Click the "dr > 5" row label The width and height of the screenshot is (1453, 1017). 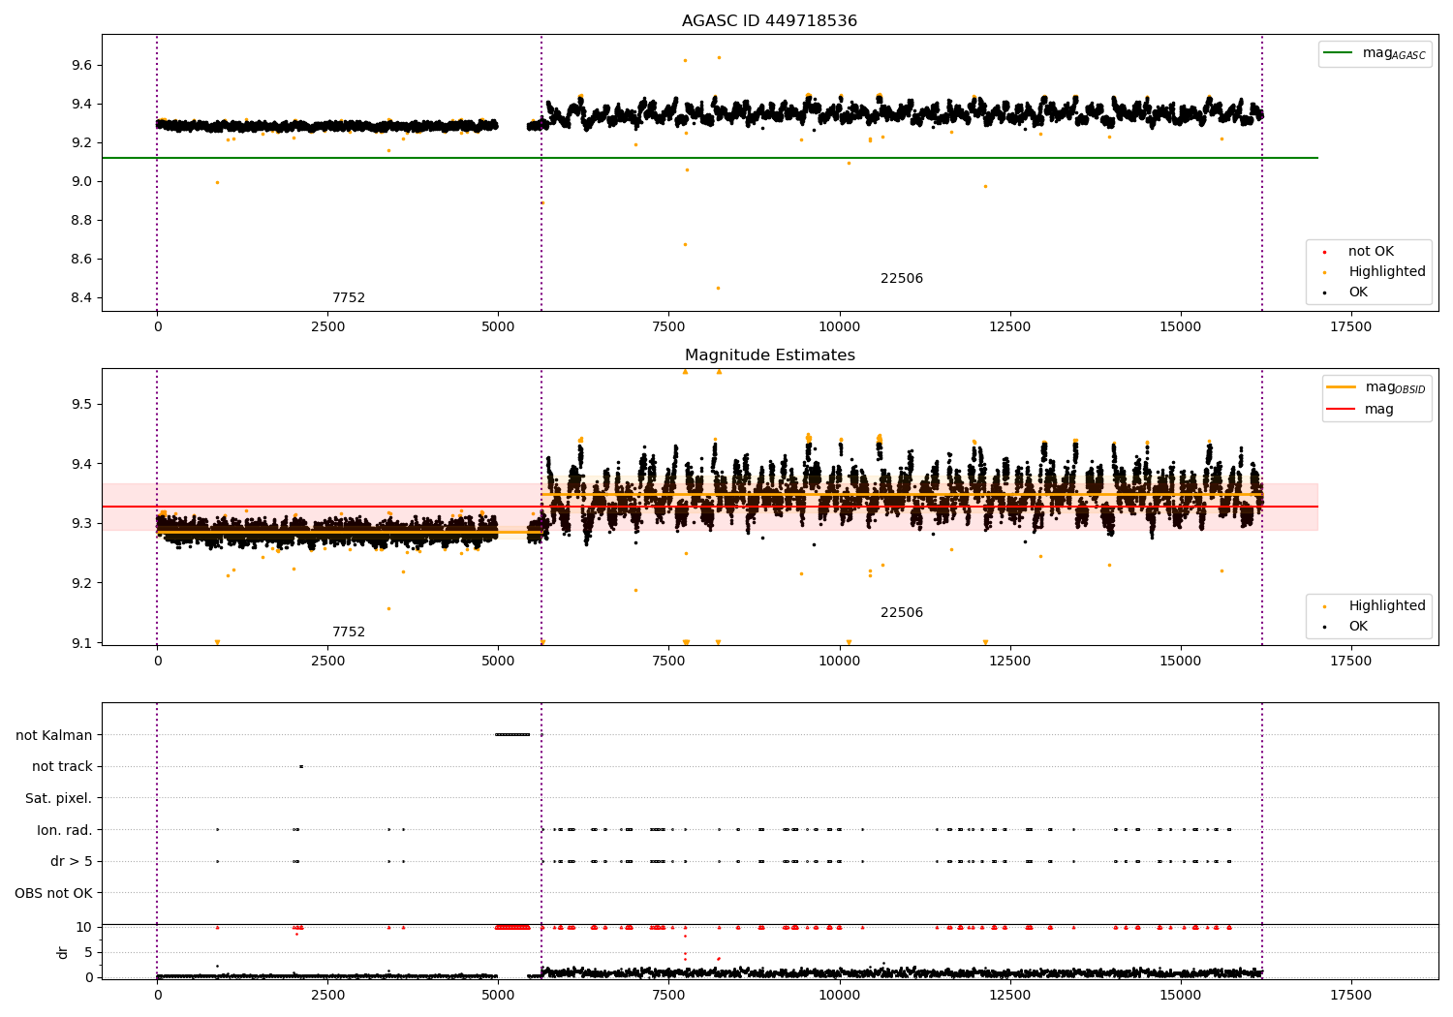pos(72,862)
